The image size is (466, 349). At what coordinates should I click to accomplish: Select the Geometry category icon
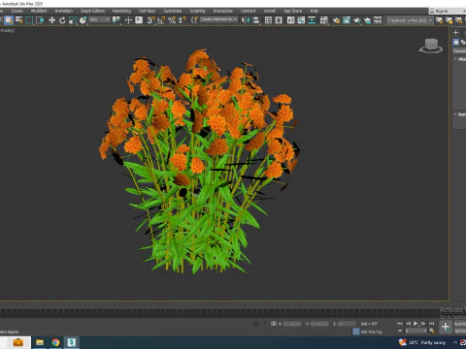(x=456, y=42)
